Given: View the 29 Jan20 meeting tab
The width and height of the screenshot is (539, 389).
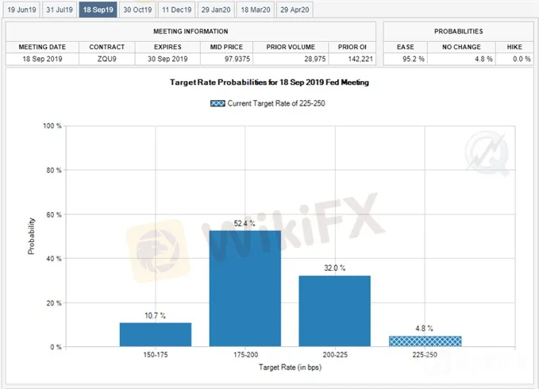Looking at the screenshot, I should coord(216,10).
